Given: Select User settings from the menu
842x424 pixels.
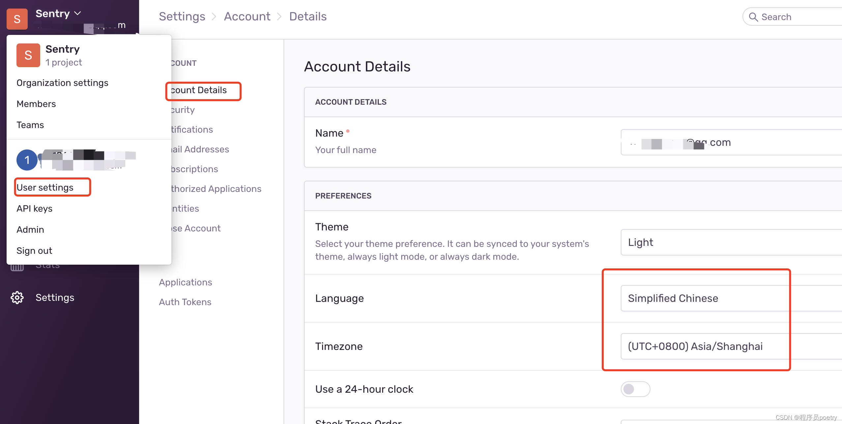Looking at the screenshot, I should click(x=45, y=187).
